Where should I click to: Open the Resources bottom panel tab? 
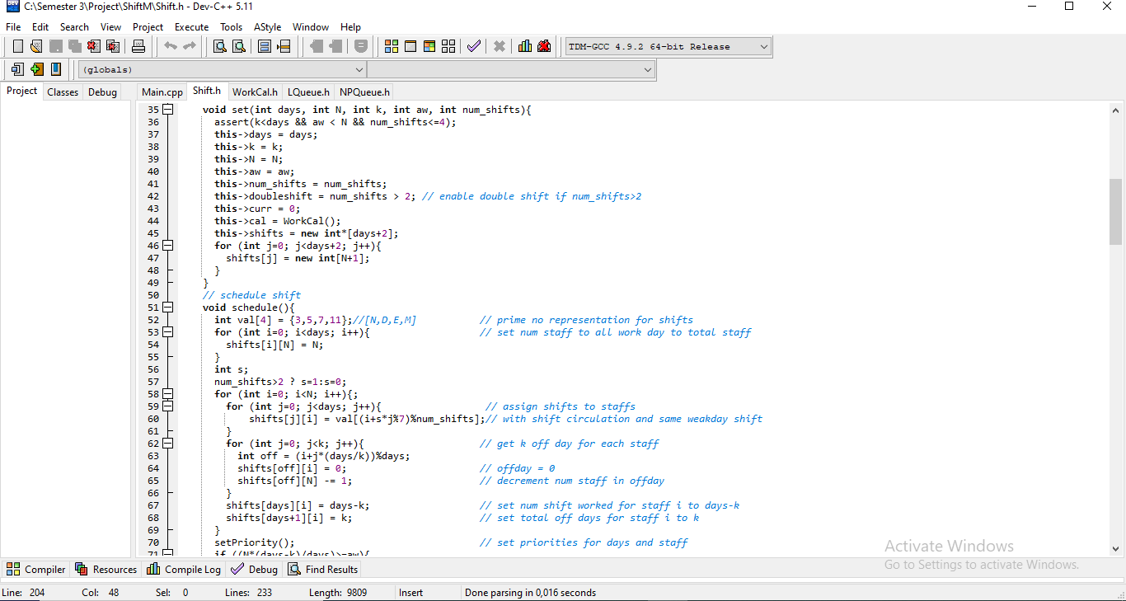(106, 569)
